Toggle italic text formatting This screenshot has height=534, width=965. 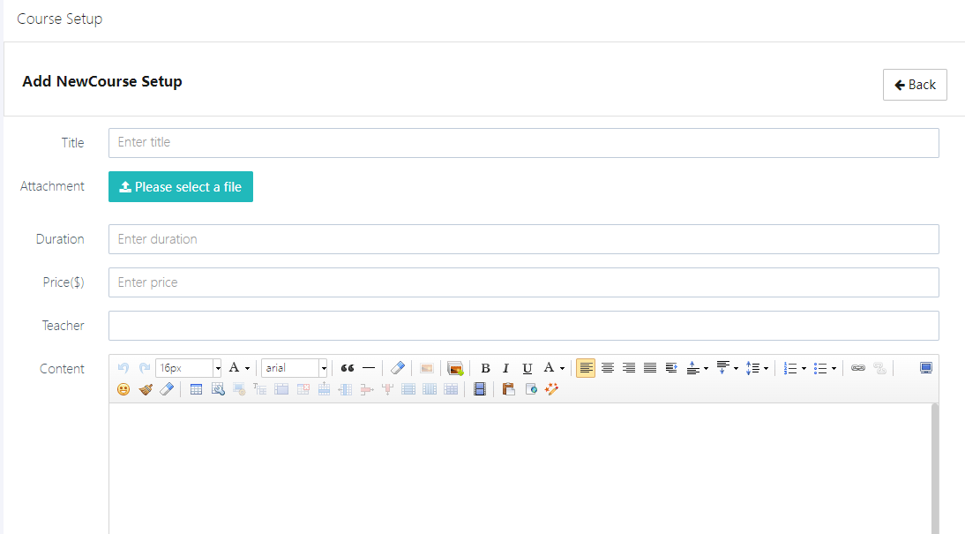coord(506,368)
